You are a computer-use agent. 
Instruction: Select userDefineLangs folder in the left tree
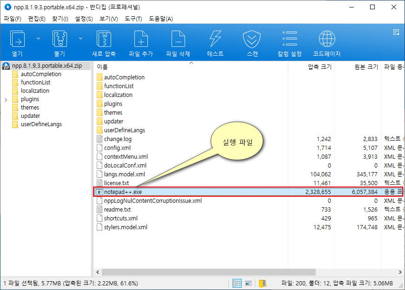[41, 124]
